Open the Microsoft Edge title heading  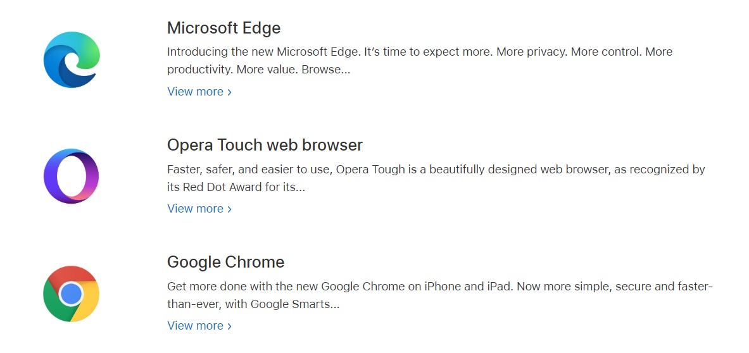coord(223,28)
